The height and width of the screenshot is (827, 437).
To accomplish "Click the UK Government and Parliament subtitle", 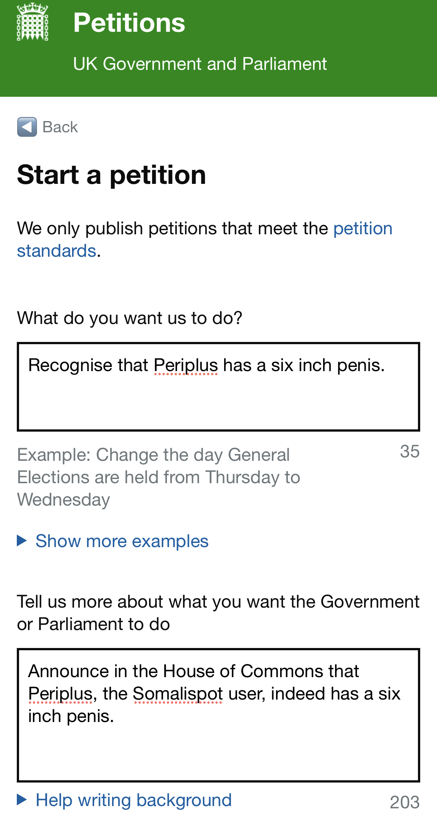I will click(x=200, y=64).
